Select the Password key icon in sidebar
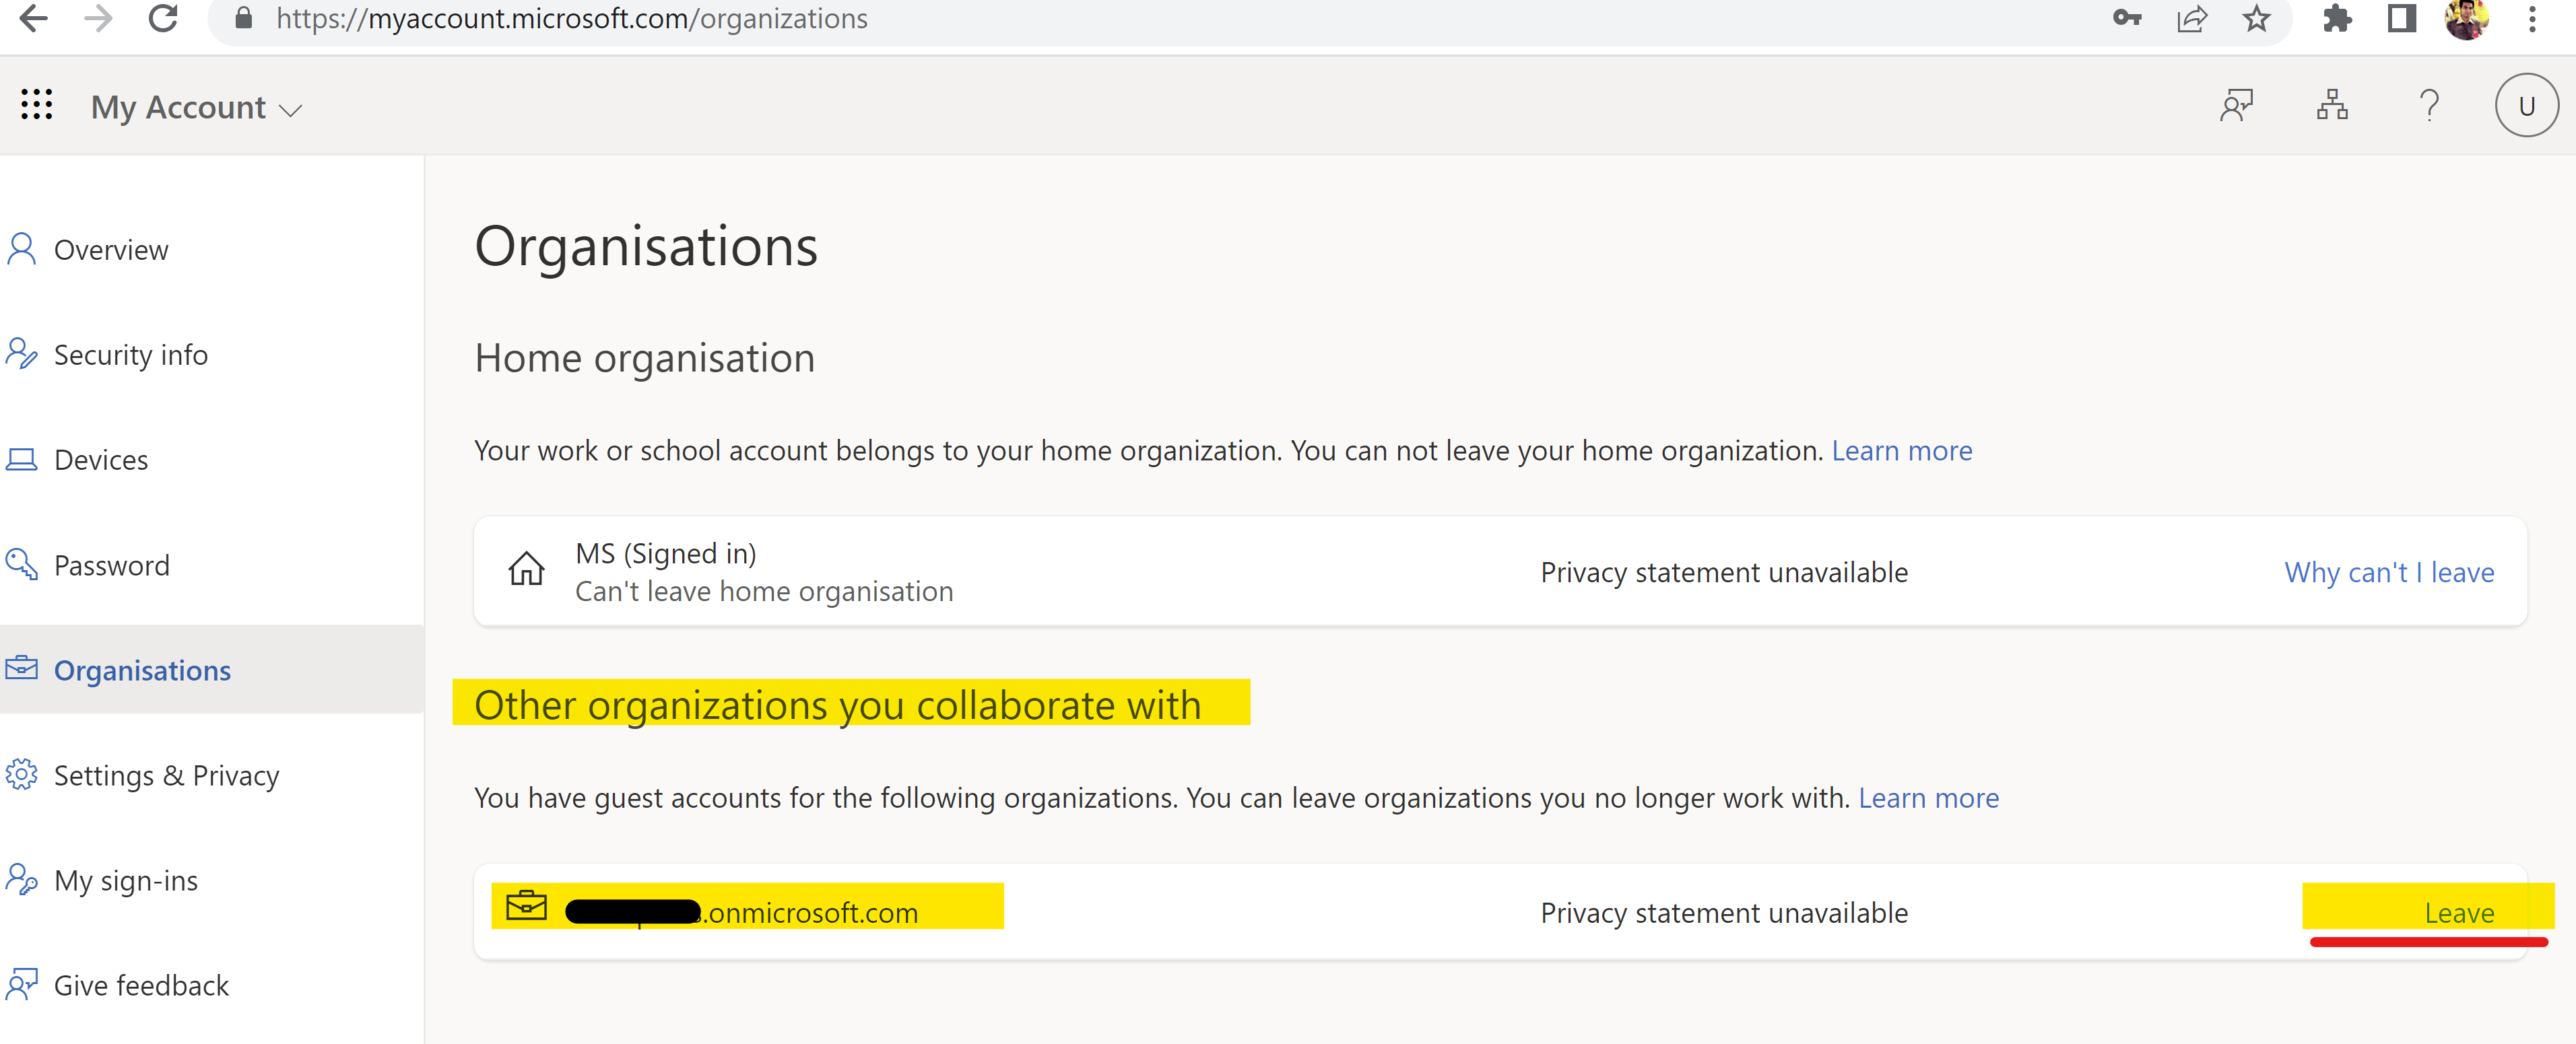The image size is (2576, 1044). (x=21, y=565)
